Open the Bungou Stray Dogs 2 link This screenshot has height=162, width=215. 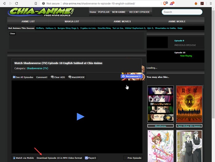tap(68, 28)
